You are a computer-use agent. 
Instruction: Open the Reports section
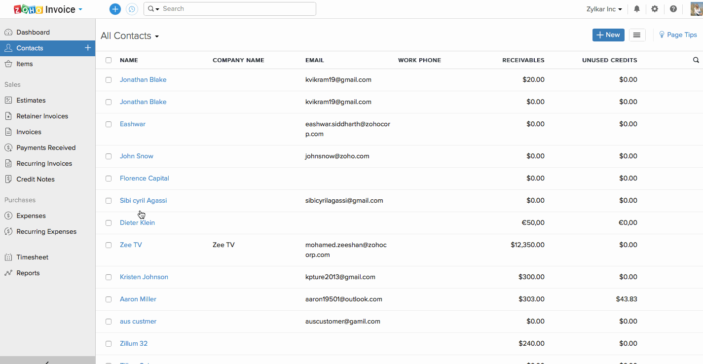tap(28, 273)
